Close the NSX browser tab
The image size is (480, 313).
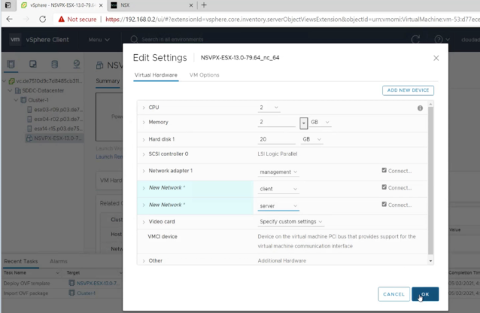[x=191, y=5]
